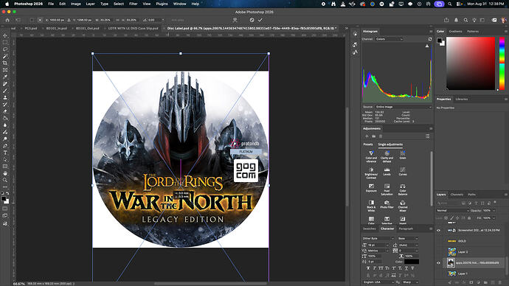
Task: Add a Black & White adjustment
Action: [x=371, y=206]
